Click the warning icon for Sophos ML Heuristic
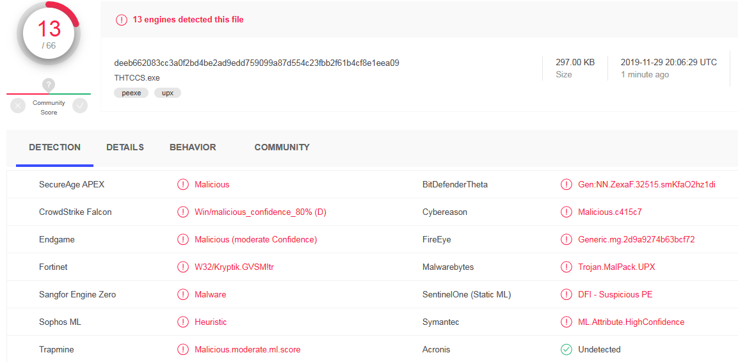 tap(182, 322)
